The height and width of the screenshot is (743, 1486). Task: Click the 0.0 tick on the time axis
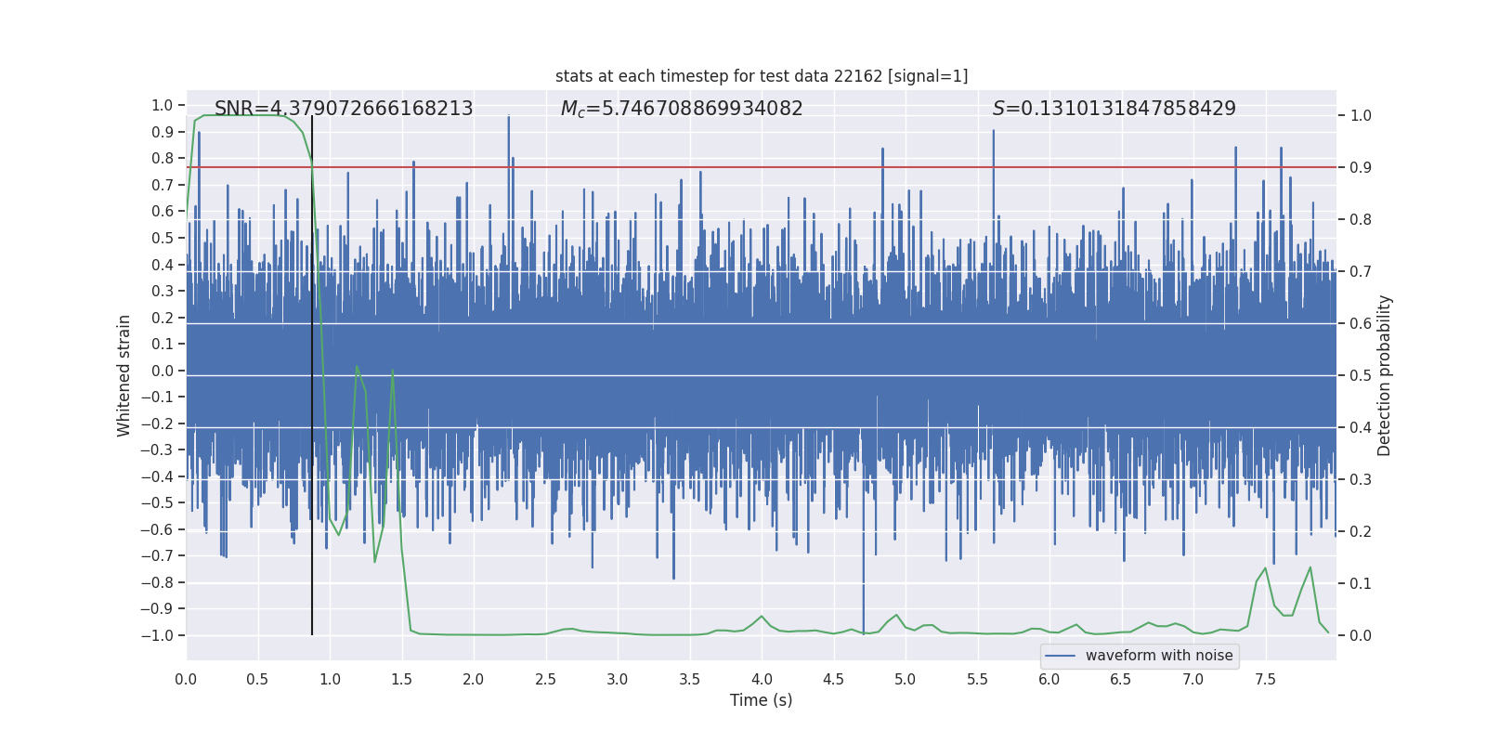pyautogui.click(x=186, y=679)
